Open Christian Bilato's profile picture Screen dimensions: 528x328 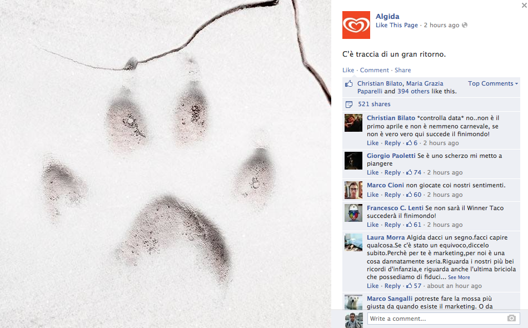pos(353,123)
